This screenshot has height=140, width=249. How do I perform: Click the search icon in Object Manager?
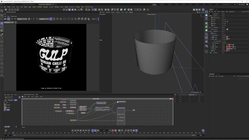242,12
